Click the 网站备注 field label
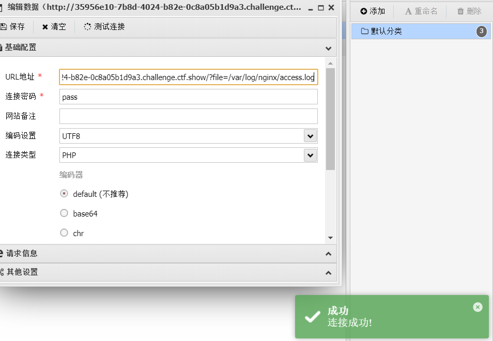The height and width of the screenshot is (341, 493). click(21, 116)
